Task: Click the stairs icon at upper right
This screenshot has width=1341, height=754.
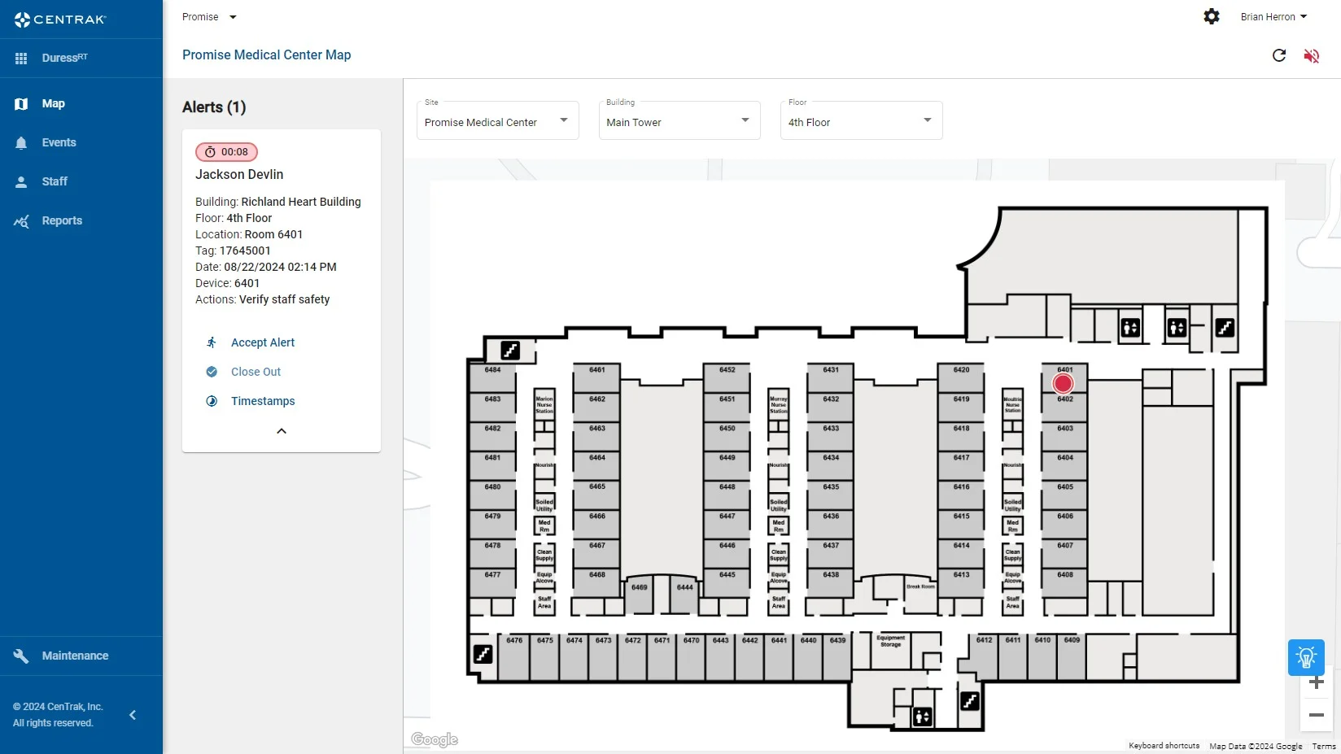Action: (1225, 328)
